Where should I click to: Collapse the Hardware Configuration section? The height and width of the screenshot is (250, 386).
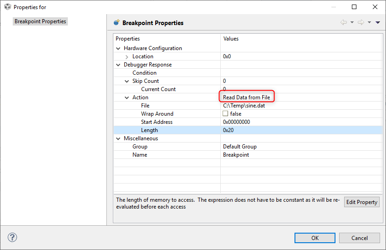(118, 48)
